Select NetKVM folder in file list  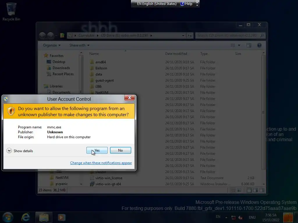(x=102, y=92)
